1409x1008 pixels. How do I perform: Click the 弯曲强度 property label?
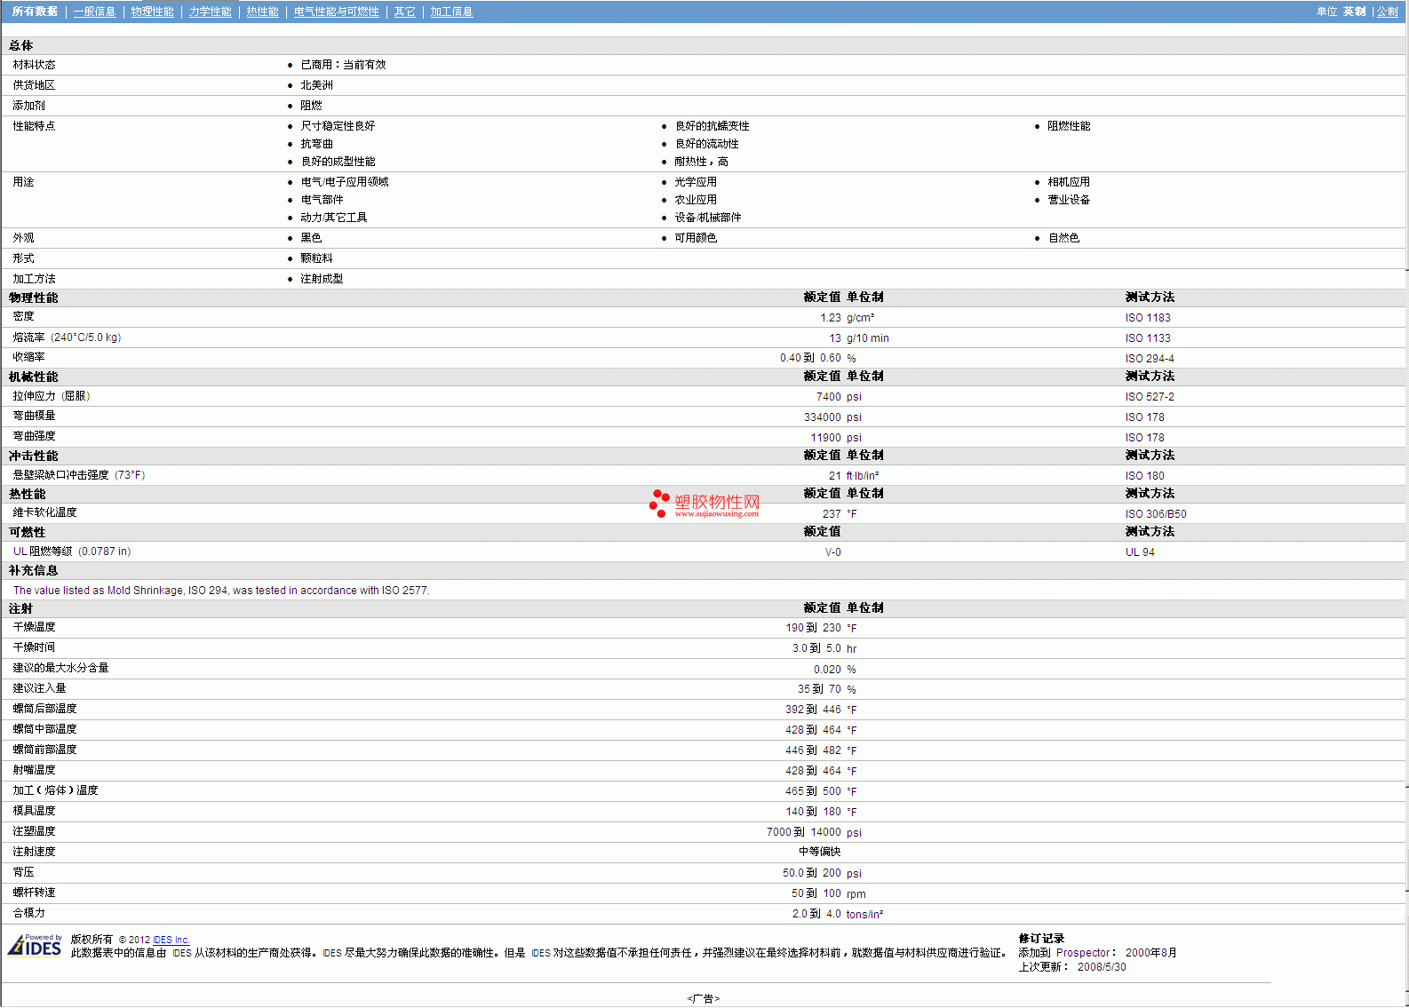34,436
